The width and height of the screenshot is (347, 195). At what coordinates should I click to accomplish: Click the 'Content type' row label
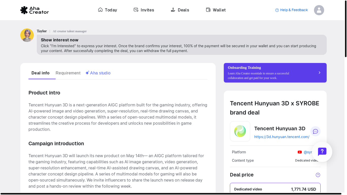click(x=243, y=160)
